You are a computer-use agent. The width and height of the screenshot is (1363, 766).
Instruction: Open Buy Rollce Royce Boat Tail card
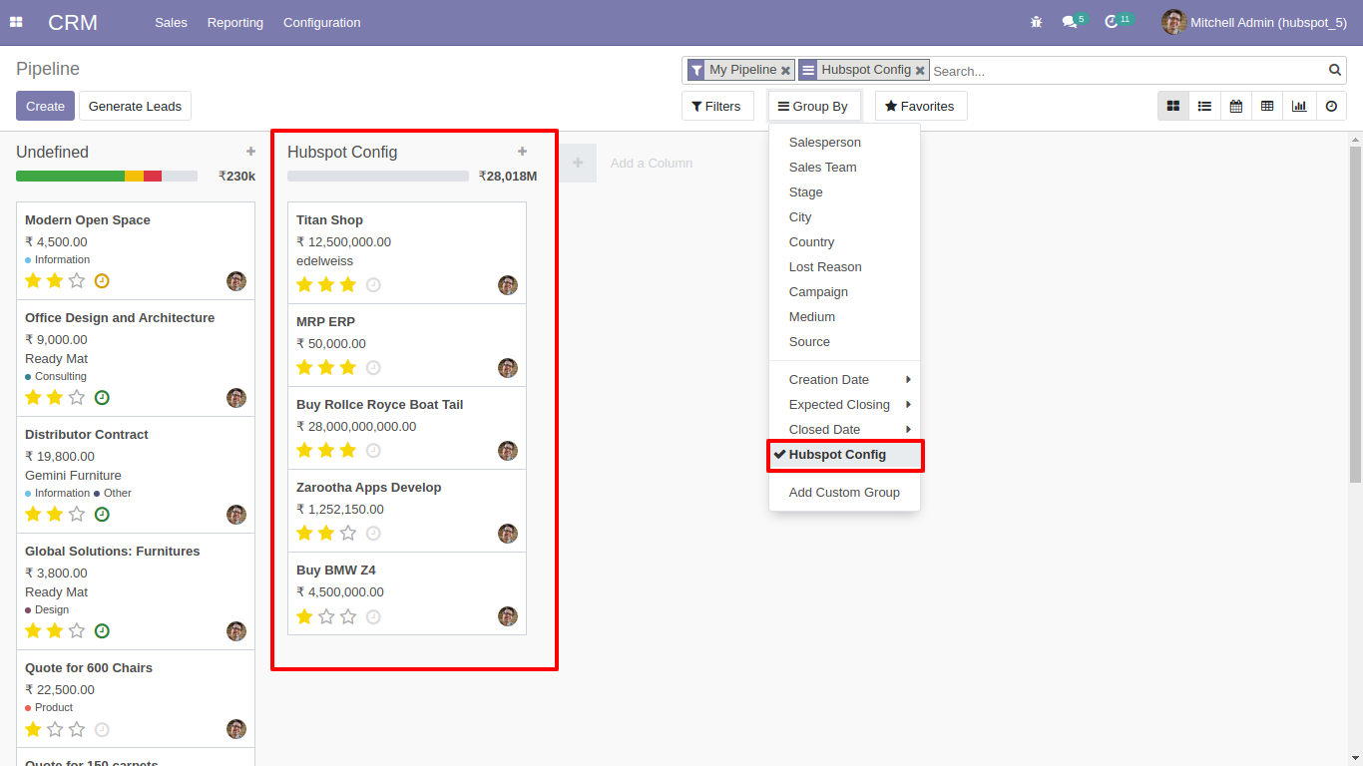point(407,428)
